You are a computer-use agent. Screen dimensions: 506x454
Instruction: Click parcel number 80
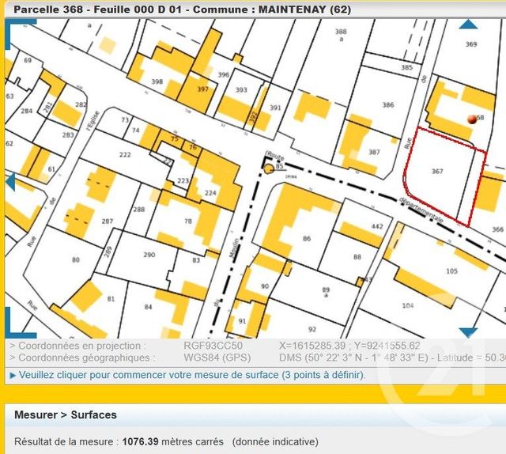(x=76, y=259)
